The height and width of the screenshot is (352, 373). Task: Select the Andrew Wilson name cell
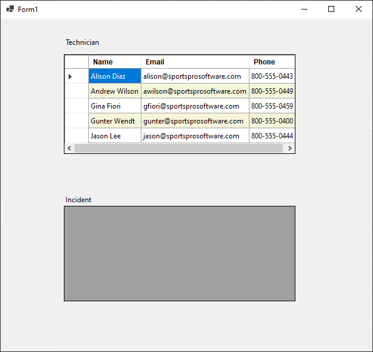[x=115, y=91]
